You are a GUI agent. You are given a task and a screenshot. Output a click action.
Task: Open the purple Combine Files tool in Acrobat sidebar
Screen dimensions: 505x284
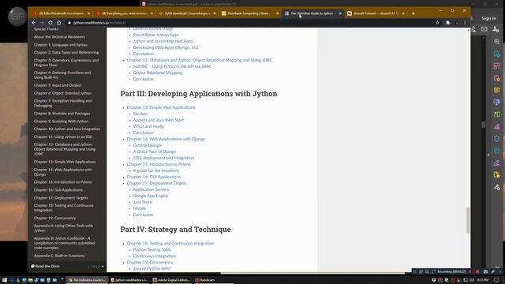coord(496,102)
